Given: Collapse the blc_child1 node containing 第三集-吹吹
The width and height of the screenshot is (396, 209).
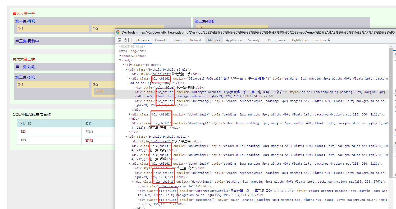Looking at the screenshot, I should [130, 164].
